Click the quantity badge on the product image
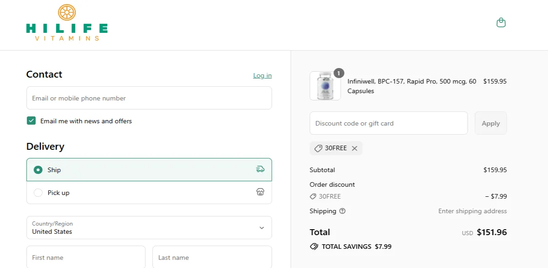The image size is (548, 268). pyautogui.click(x=338, y=74)
